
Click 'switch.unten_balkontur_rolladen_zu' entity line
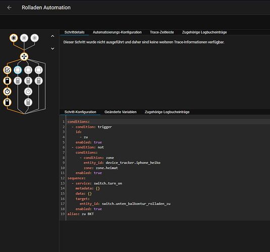125,204
